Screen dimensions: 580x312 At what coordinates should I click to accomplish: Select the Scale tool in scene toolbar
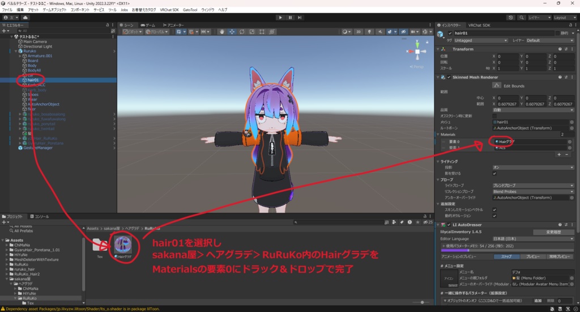point(252,32)
